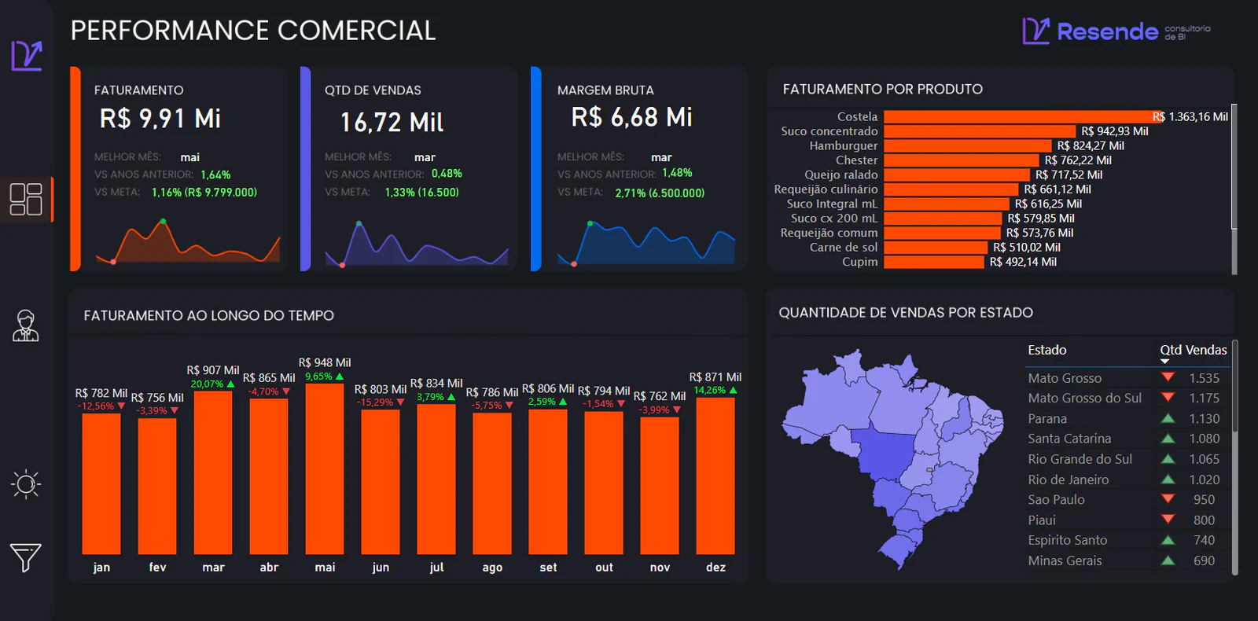The image size is (1258, 621).
Task: Click the Suco concentrado revenue bar
Action: click(980, 131)
